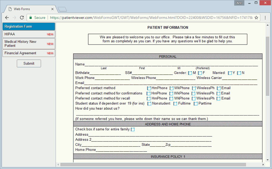272x169 pixels.
Task: Click the Ann profile button
Action: [x=239, y=3]
